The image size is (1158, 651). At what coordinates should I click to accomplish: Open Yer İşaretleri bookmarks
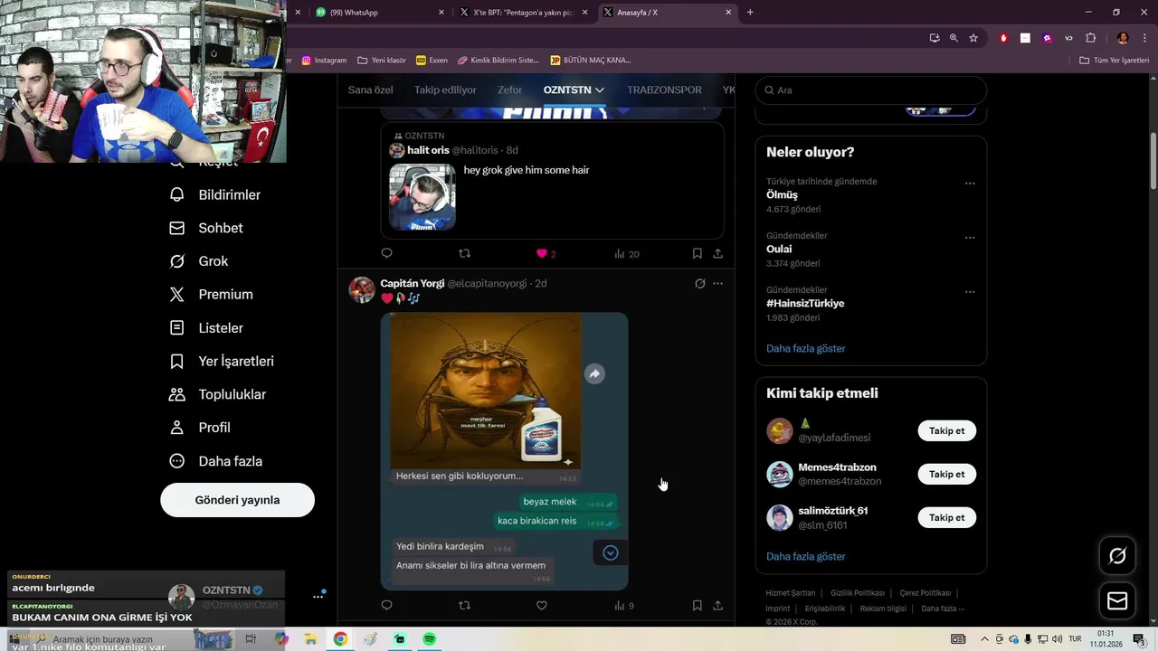tap(222, 362)
